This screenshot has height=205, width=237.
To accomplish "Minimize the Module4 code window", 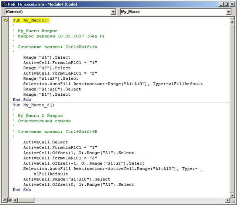I will point(221,4).
